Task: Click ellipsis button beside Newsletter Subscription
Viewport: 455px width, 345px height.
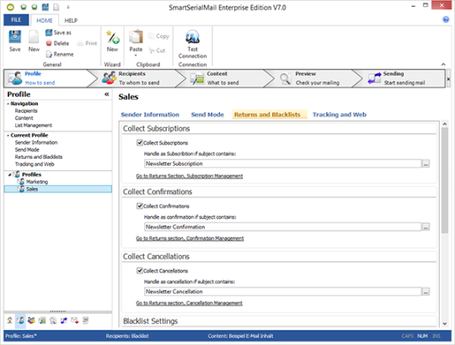Action: (426, 164)
